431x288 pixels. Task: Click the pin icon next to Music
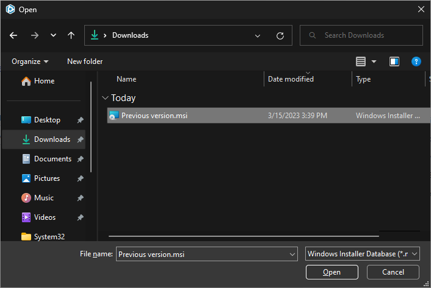click(x=80, y=198)
